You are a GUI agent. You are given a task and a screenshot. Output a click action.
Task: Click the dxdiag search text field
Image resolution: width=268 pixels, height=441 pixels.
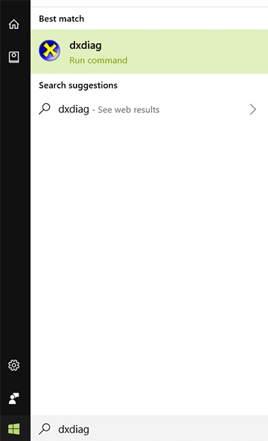click(x=149, y=429)
